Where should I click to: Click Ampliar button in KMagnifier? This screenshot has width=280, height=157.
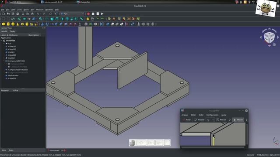coord(199,120)
